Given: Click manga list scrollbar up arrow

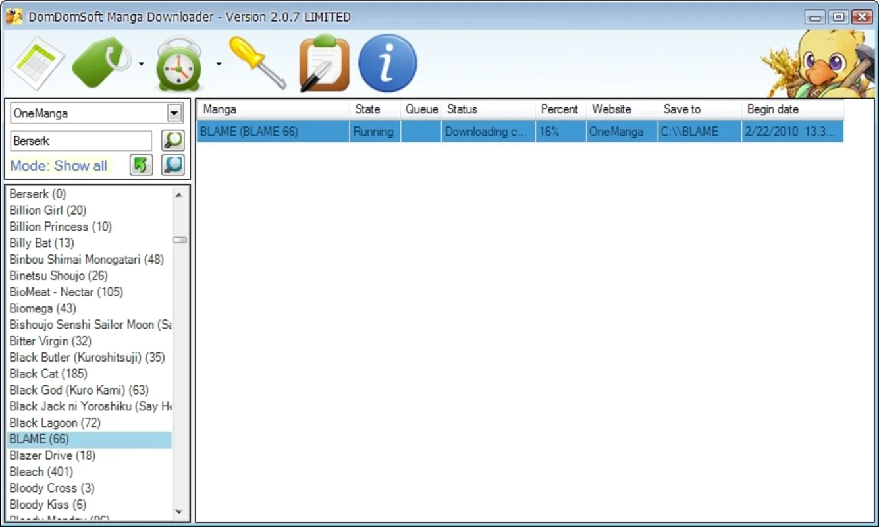Looking at the screenshot, I should (x=180, y=194).
